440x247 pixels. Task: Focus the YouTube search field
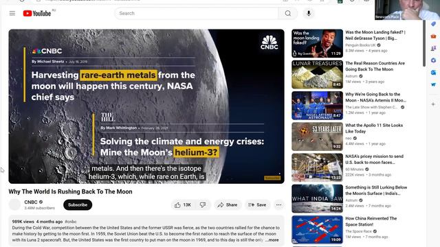pos(197,13)
